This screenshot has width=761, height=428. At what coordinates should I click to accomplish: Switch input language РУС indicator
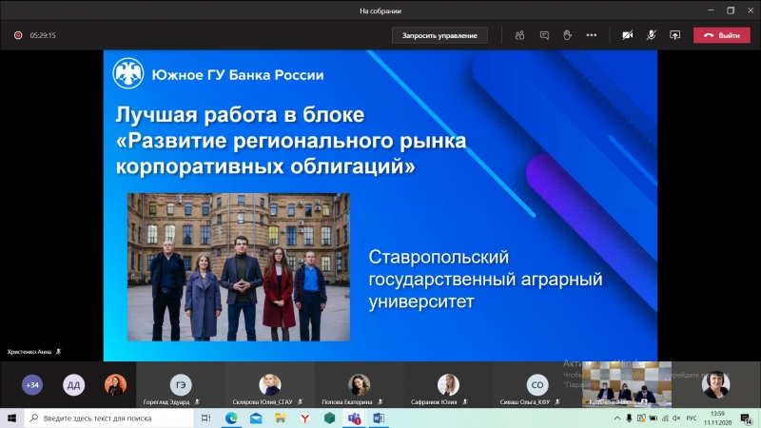click(692, 418)
